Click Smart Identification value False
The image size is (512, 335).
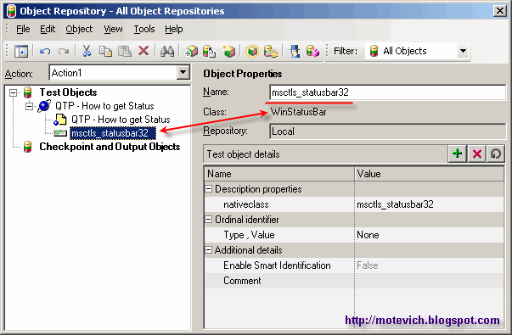tap(368, 265)
